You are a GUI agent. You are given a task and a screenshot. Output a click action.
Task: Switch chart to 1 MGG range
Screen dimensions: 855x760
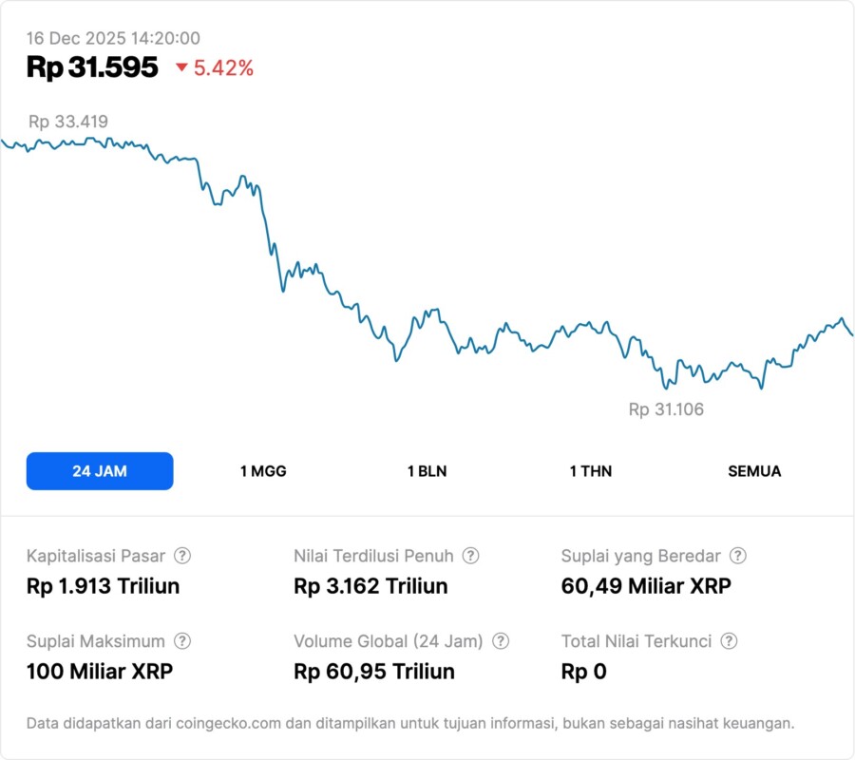point(263,471)
